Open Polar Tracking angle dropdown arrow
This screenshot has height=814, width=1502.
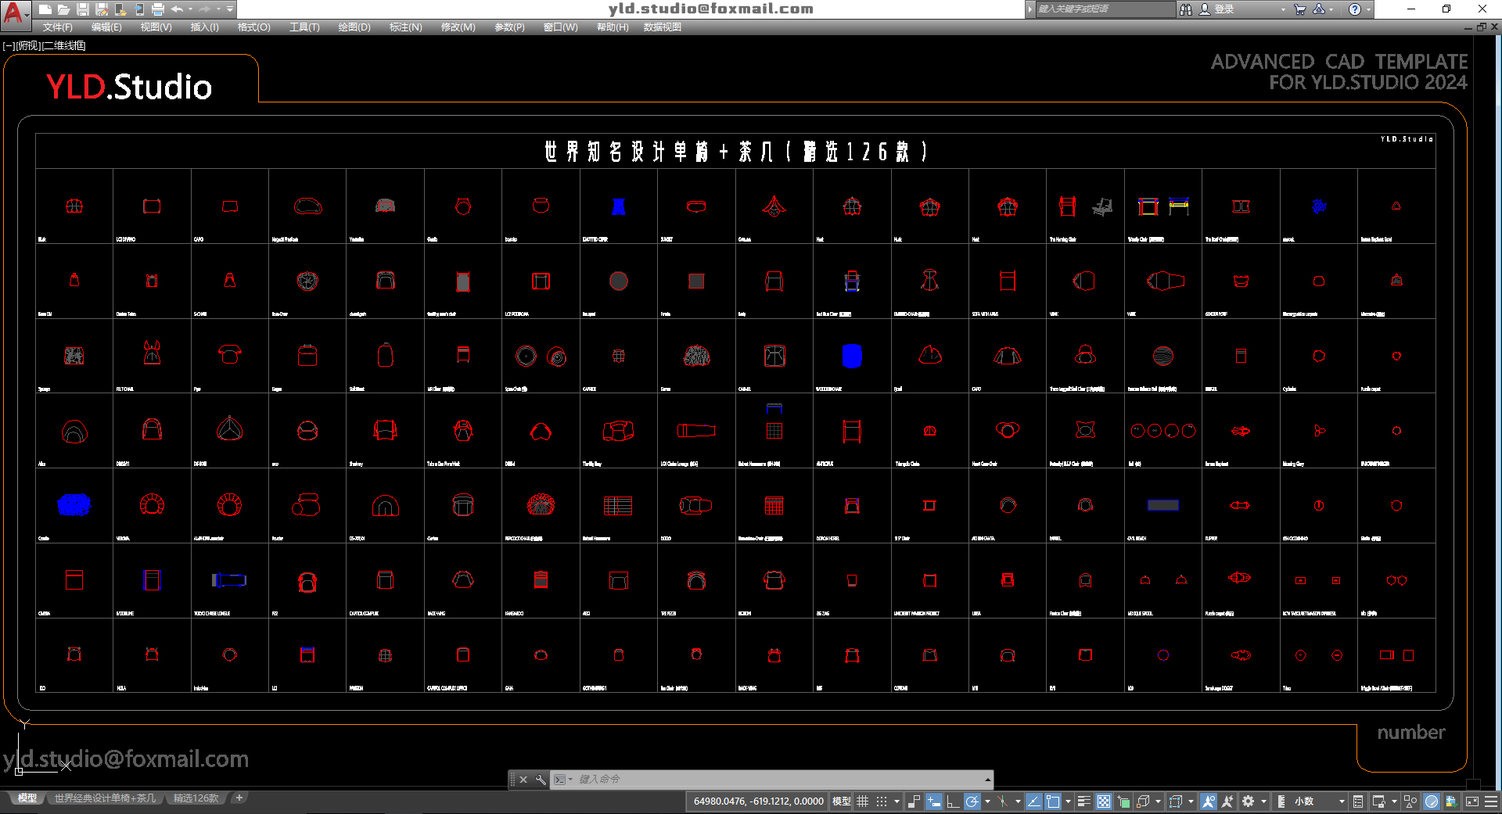point(987,801)
